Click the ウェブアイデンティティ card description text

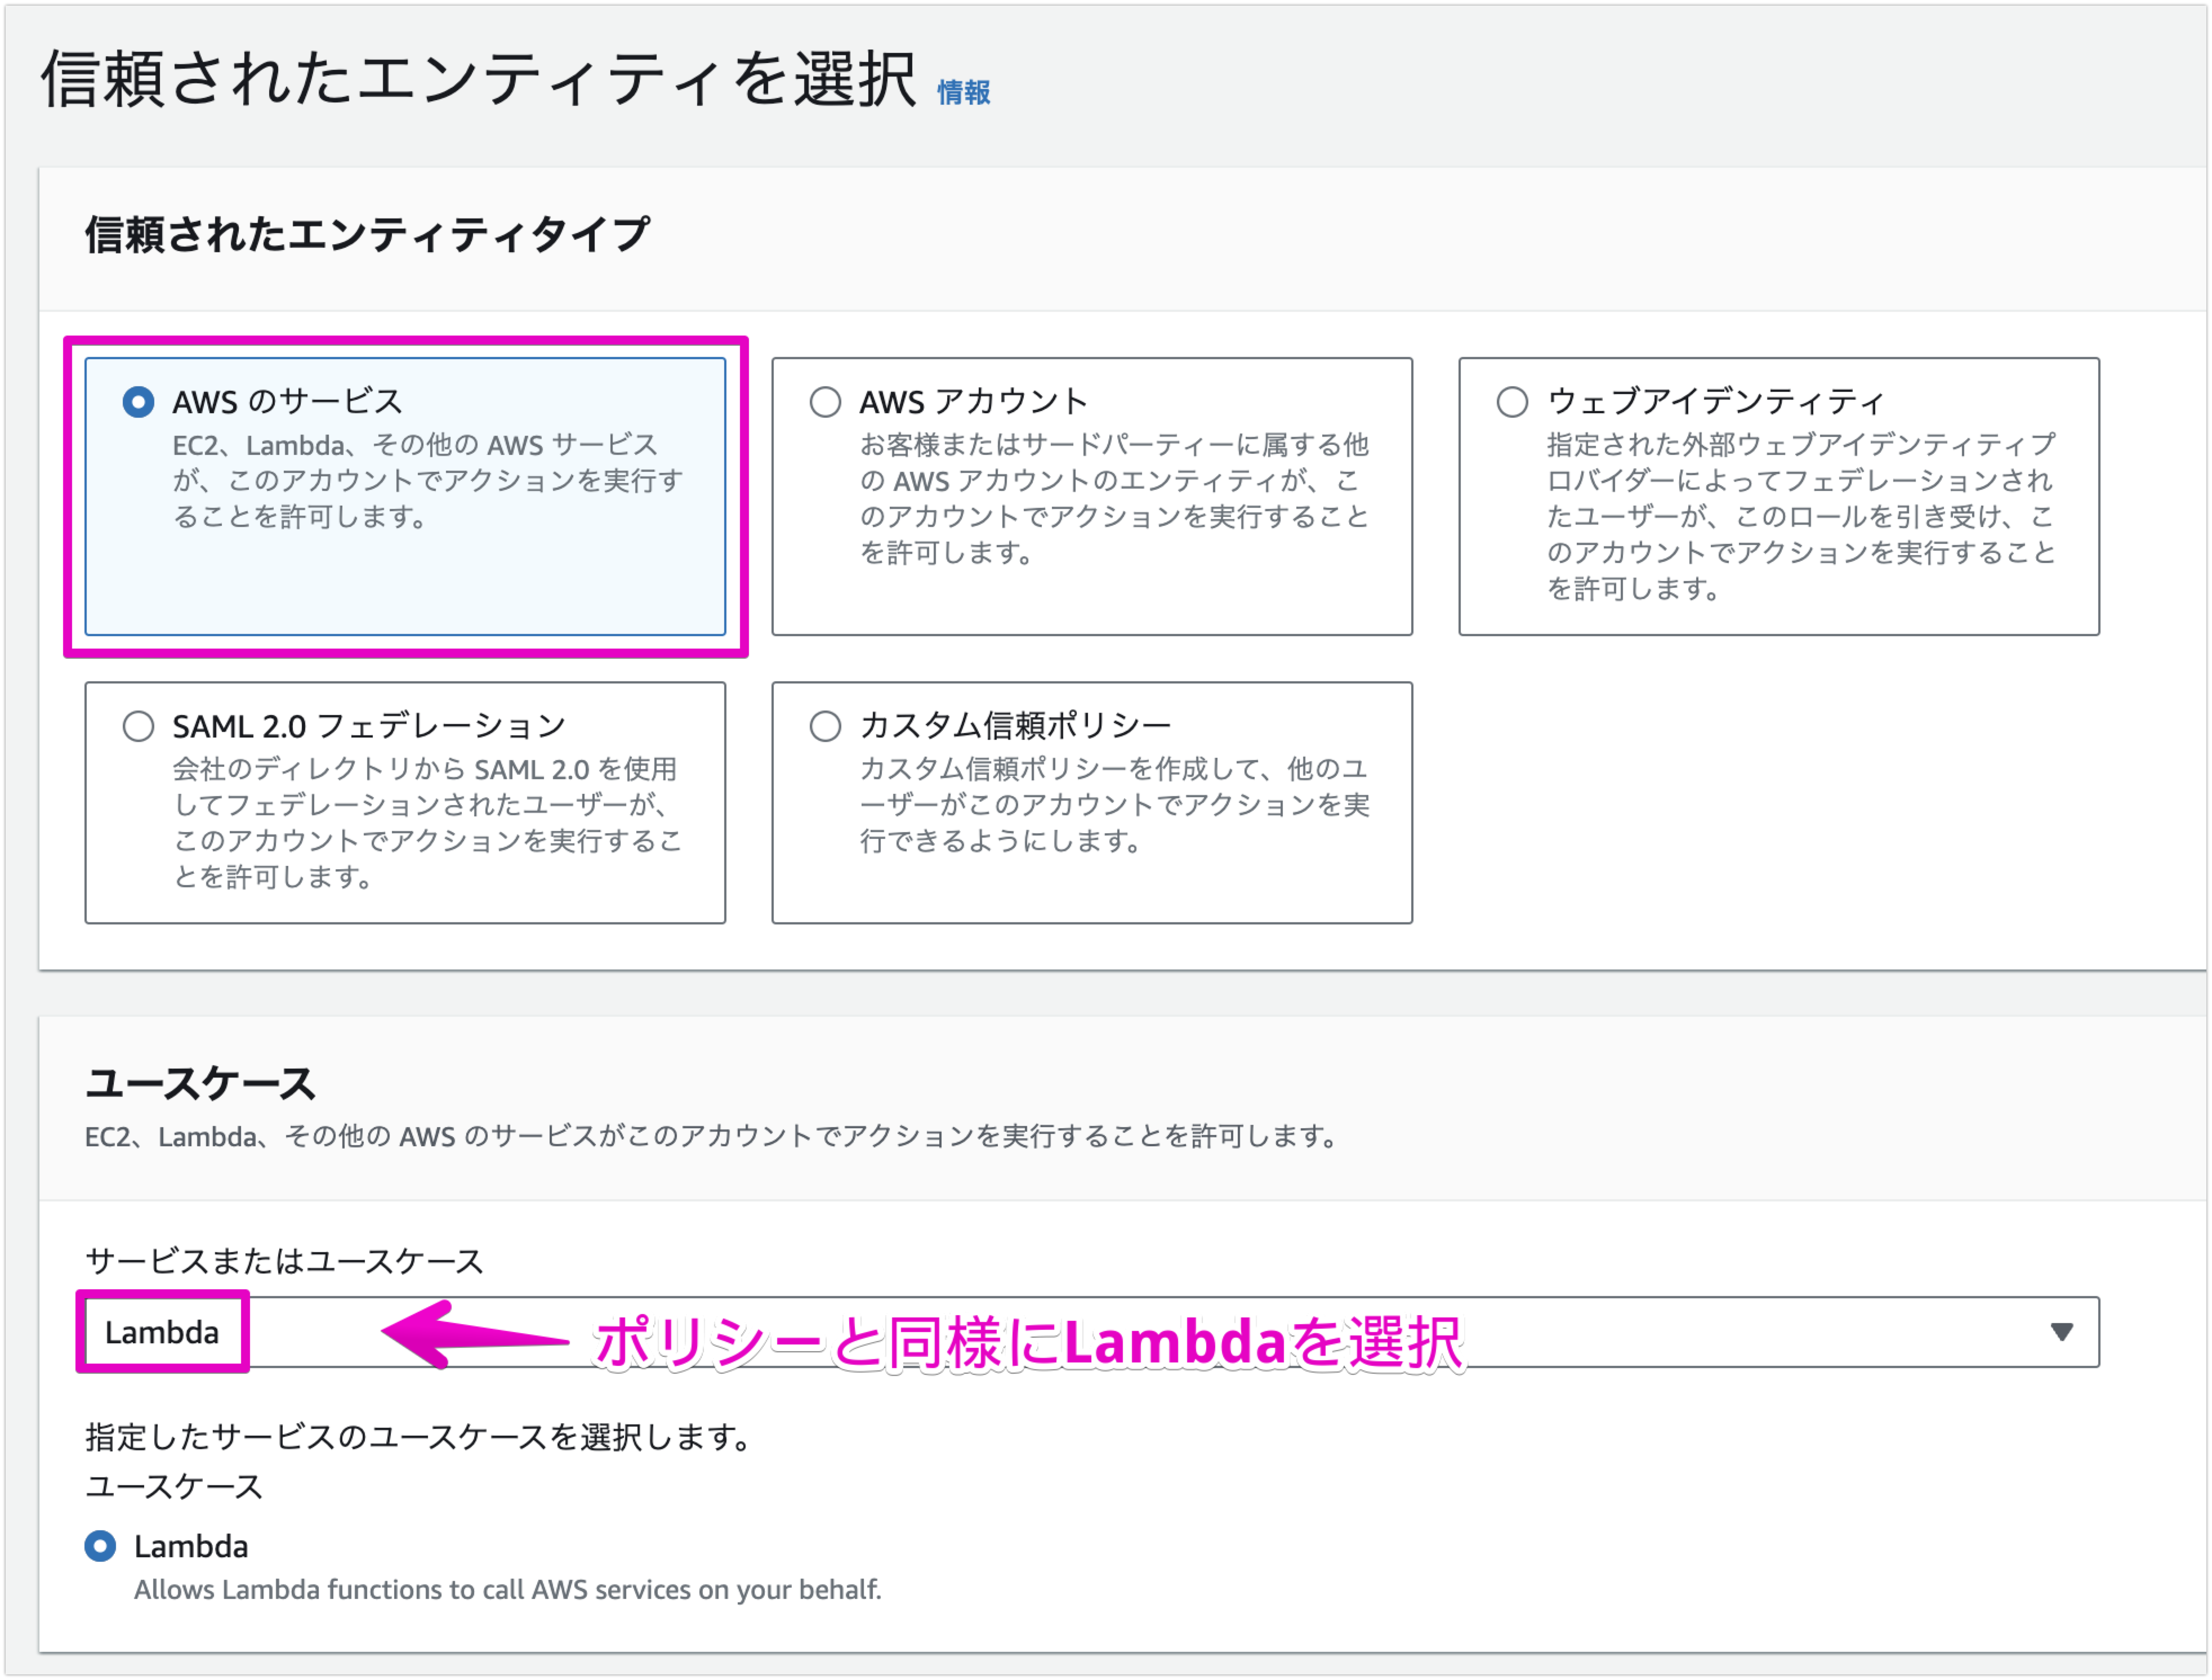point(1800,516)
